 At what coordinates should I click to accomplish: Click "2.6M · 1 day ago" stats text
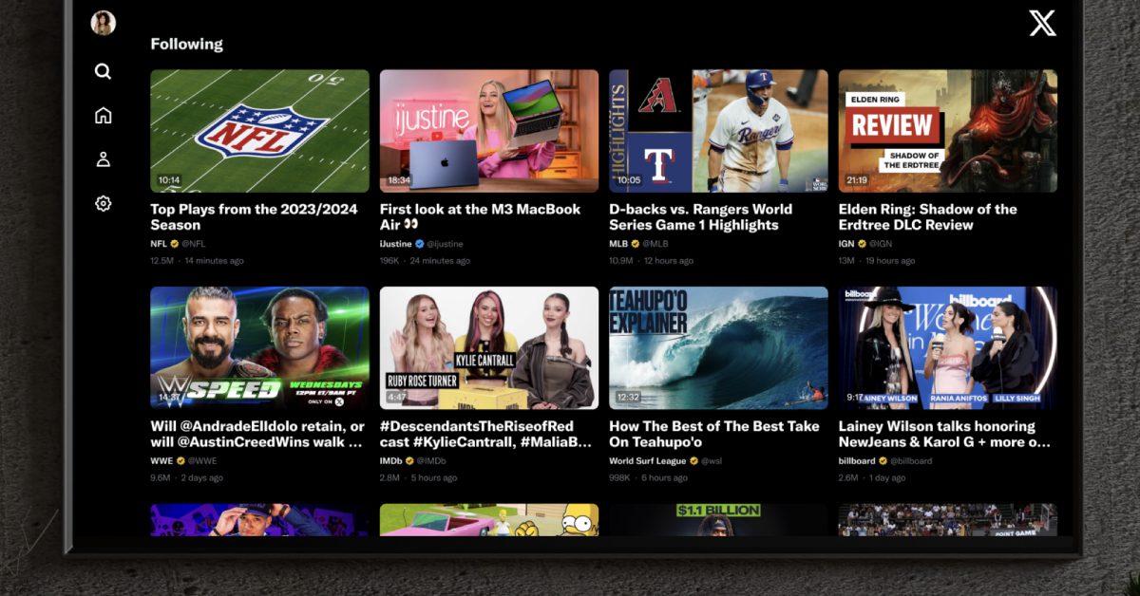[872, 478]
